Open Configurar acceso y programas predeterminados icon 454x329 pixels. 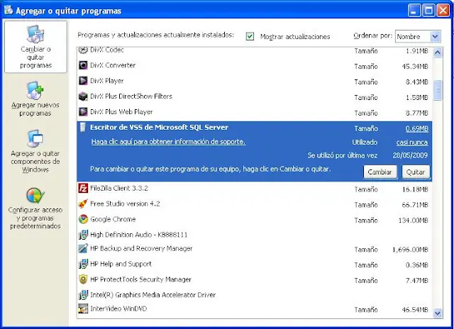click(x=35, y=196)
